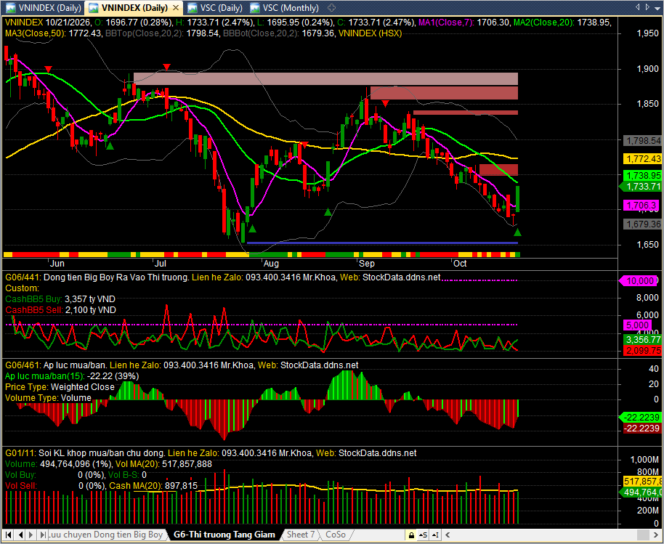Select the Sheet 7 tab
This screenshot has width=664, height=544.
pyautogui.click(x=301, y=535)
